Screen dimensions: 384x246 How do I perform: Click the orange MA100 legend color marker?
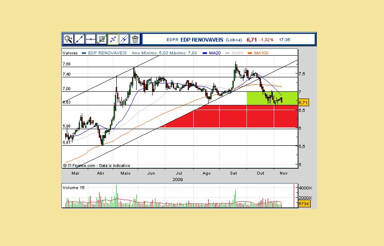pyautogui.click(x=250, y=53)
